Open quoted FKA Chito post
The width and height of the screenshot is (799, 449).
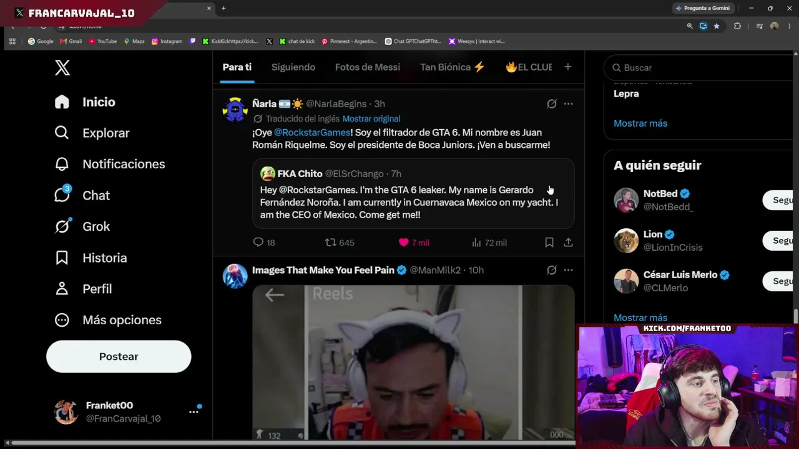413,193
